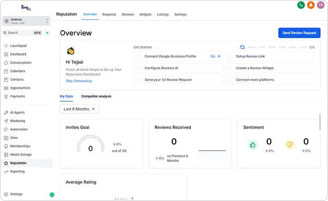328x201 pixels.
Task: Select the Competitor Analysis tab
Action: (96, 96)
